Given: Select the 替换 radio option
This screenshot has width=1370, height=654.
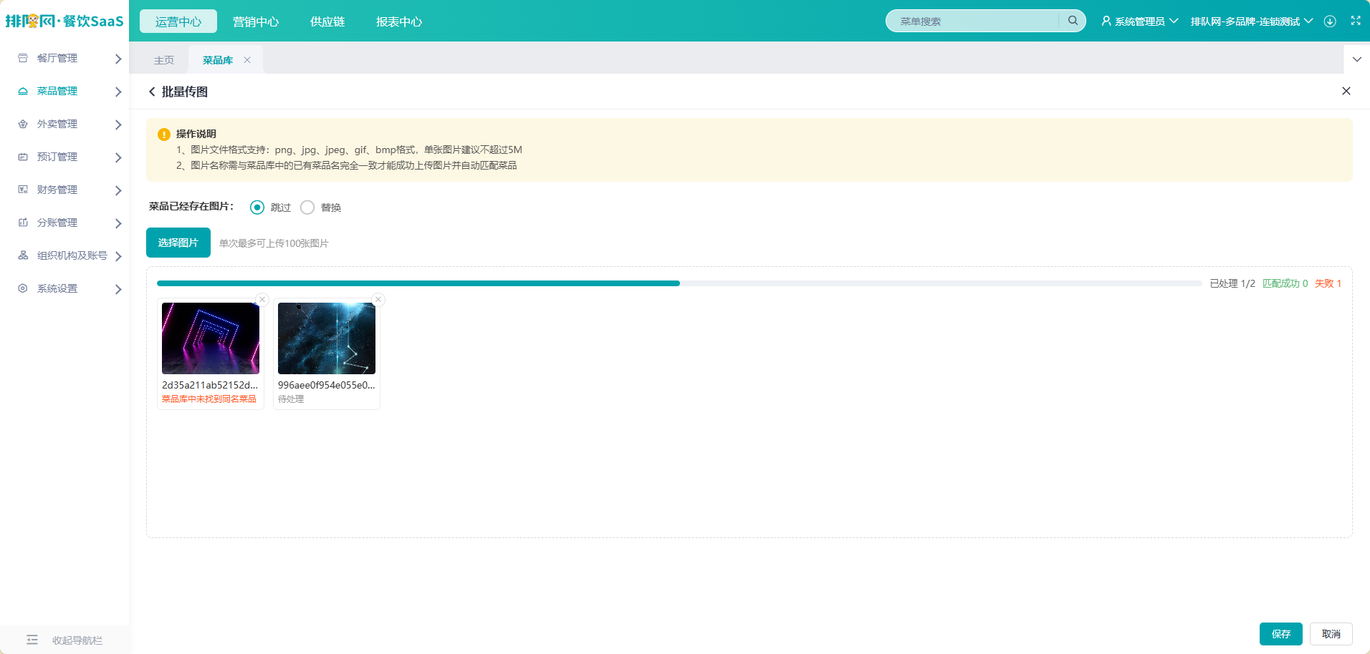Looking at the screenshot, I should click(x=307, y=208).
